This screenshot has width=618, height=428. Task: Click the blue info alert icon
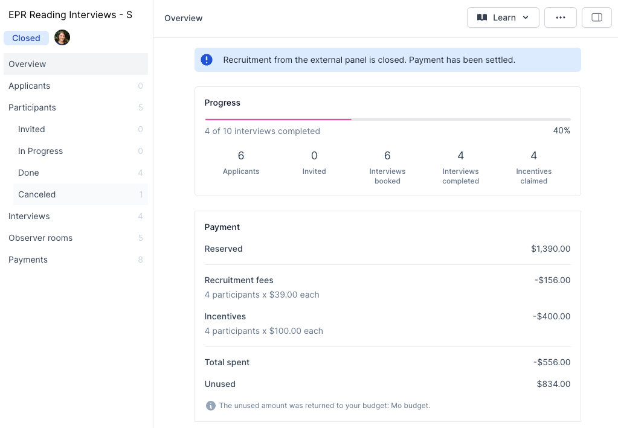pyautogui.click(x=207, y=60)
